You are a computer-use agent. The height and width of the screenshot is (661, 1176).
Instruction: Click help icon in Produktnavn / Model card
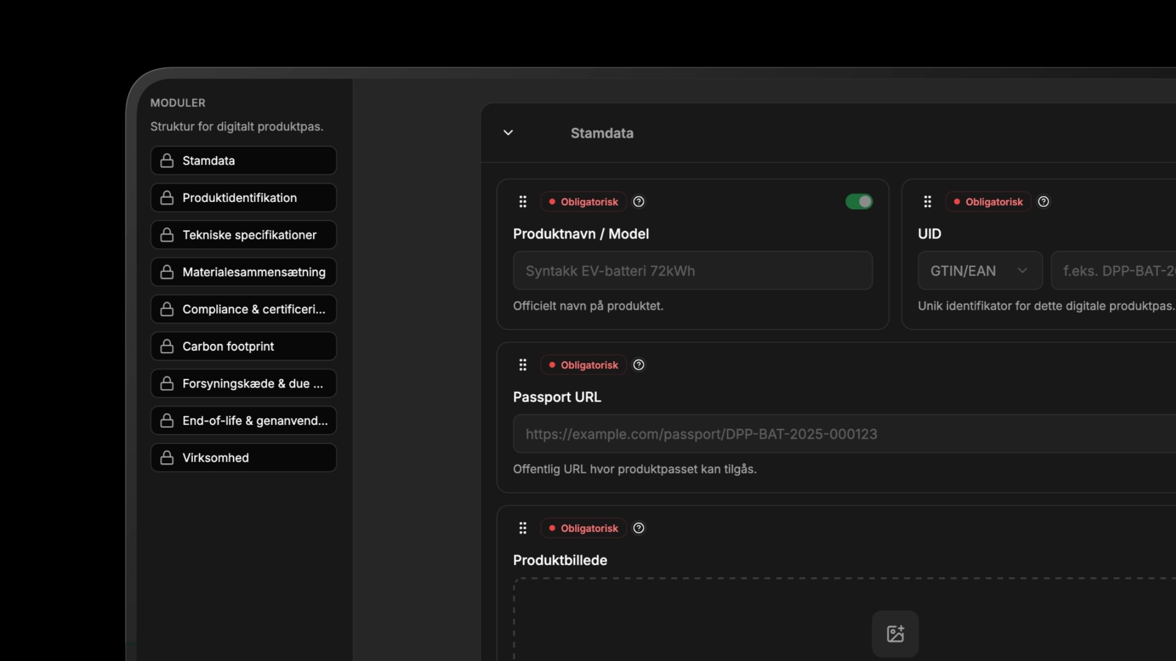638,202
